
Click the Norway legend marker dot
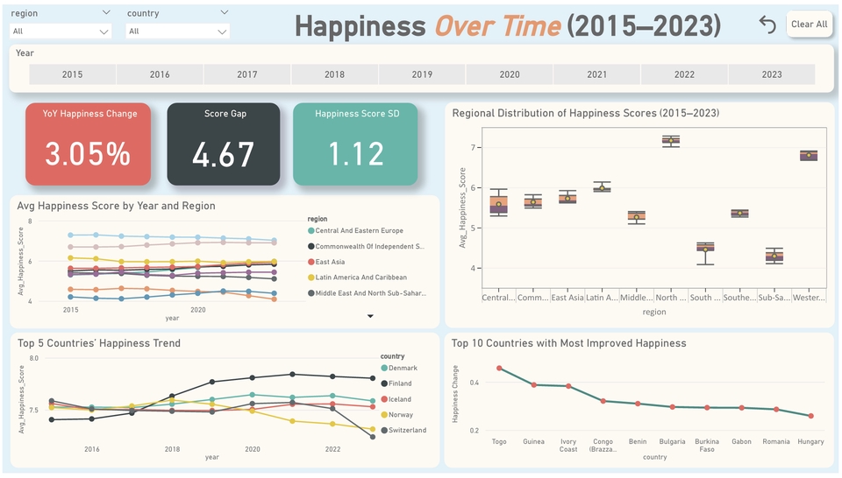coord(384,415)
